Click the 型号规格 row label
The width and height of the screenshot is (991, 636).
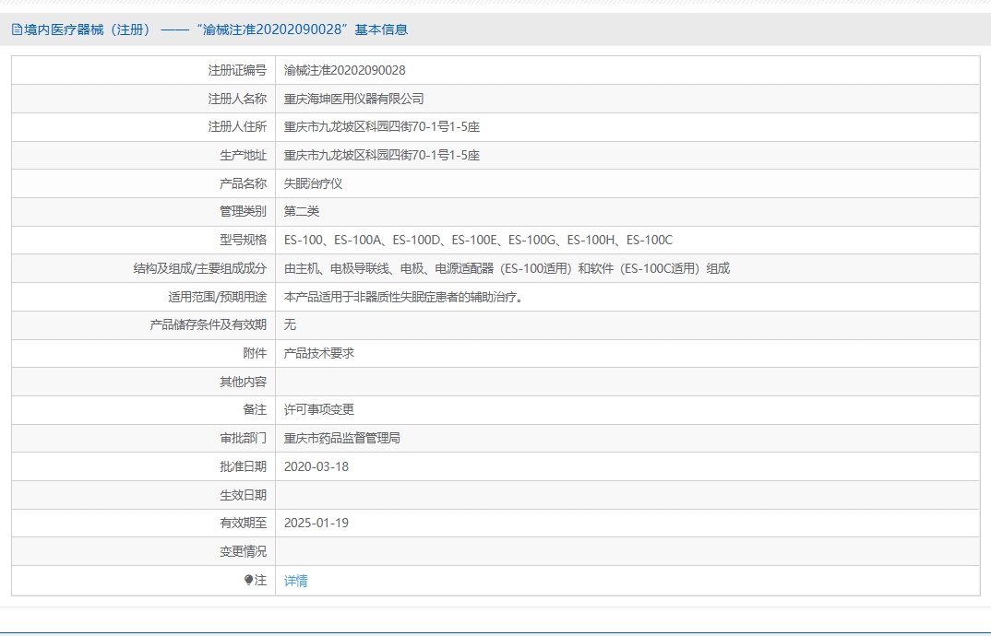pyautogui.click(x=244, y=240)
